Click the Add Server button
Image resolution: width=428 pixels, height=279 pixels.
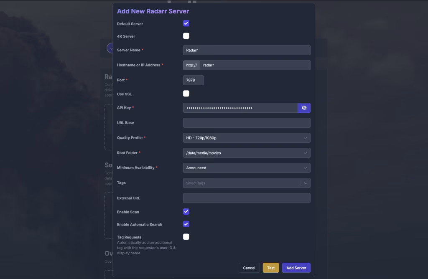pyautogui.click(x=296, y=268)
